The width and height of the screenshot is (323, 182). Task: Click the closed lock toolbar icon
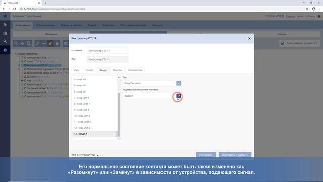click(57, 43)
